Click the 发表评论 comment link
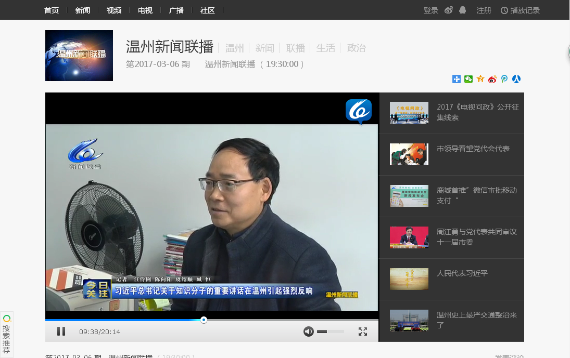Screen dimensions: 570x358 (510, 356)
